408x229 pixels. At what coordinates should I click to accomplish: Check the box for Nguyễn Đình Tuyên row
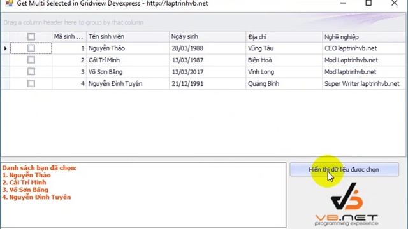point(31,83)
